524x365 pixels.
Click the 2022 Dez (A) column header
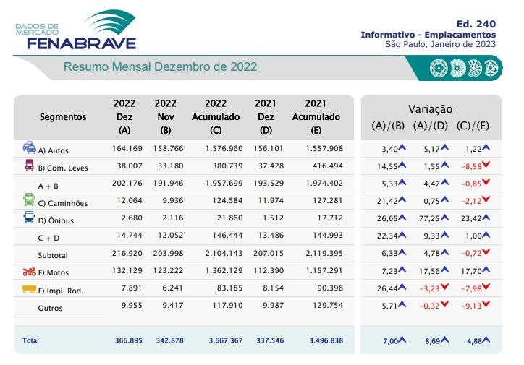pyautogui.click(x=124, y=116)
